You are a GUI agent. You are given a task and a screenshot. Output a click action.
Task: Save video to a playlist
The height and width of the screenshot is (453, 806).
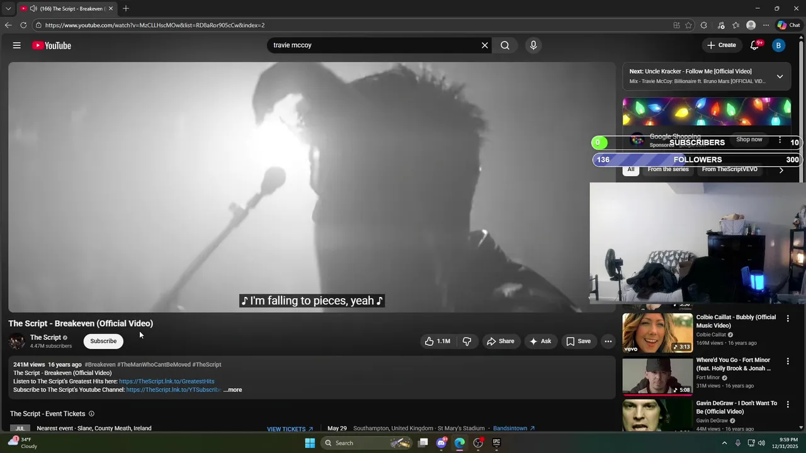pyautogui.click(x=578, y=341)
